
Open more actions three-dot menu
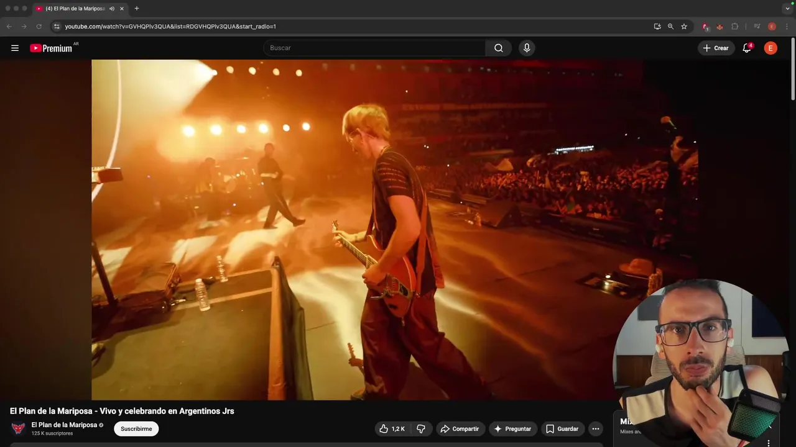coord(595,428)
